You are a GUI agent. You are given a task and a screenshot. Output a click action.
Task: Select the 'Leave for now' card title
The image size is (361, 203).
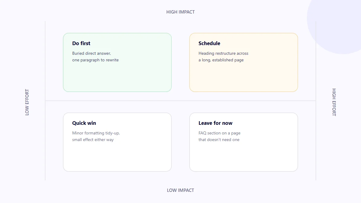[x=215, y=123]
